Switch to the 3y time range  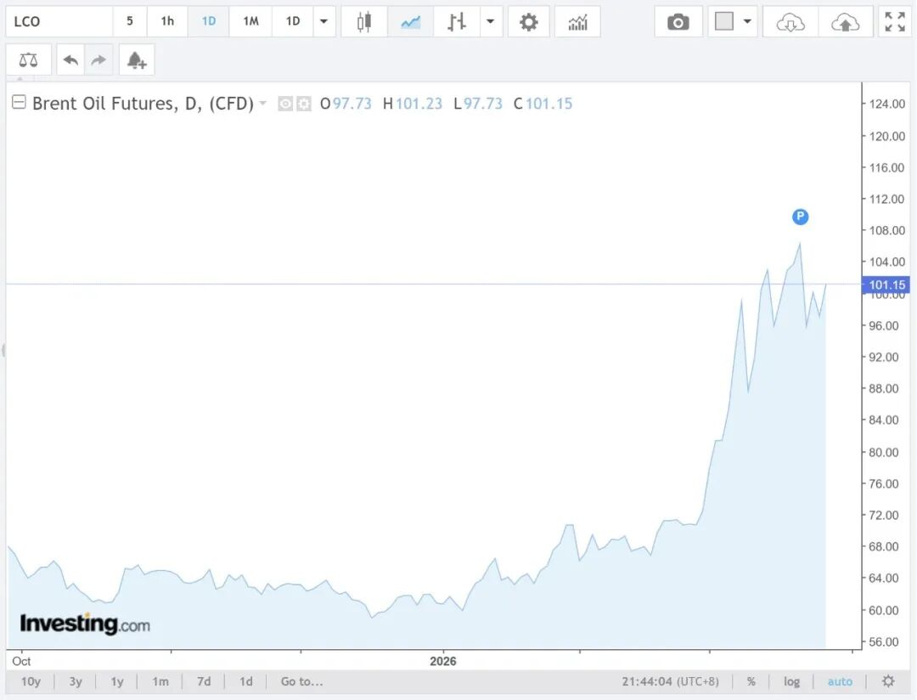click(76, 681)
